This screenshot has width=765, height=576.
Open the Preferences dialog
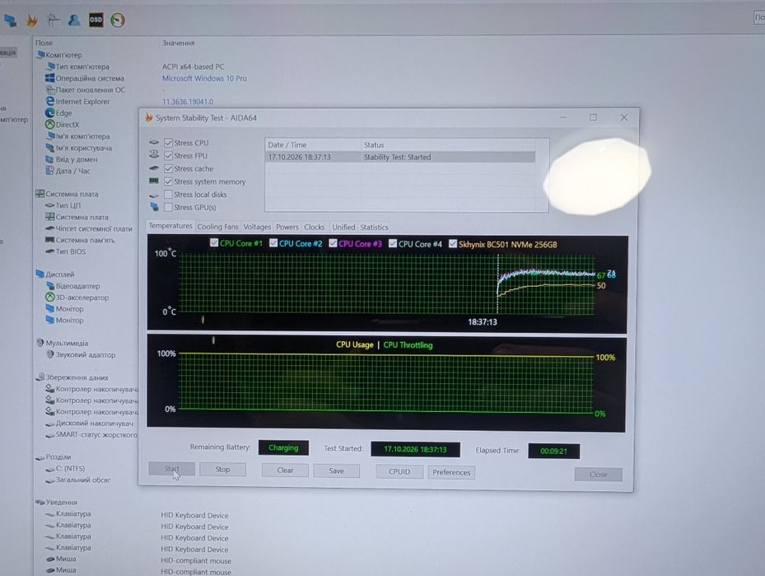point(451,472)
